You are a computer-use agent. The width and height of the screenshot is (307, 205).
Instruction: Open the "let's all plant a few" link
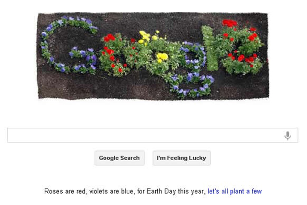point(235,191)
